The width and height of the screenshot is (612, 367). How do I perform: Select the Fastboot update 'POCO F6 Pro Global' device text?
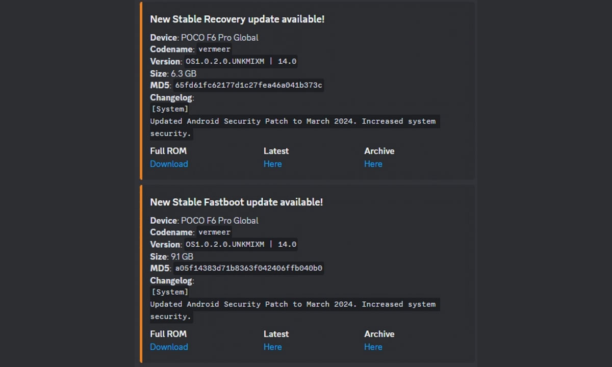(x=219, y=221)
